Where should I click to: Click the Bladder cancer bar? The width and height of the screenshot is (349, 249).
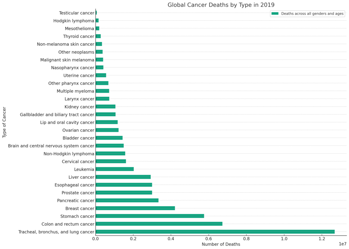point(109,138)
